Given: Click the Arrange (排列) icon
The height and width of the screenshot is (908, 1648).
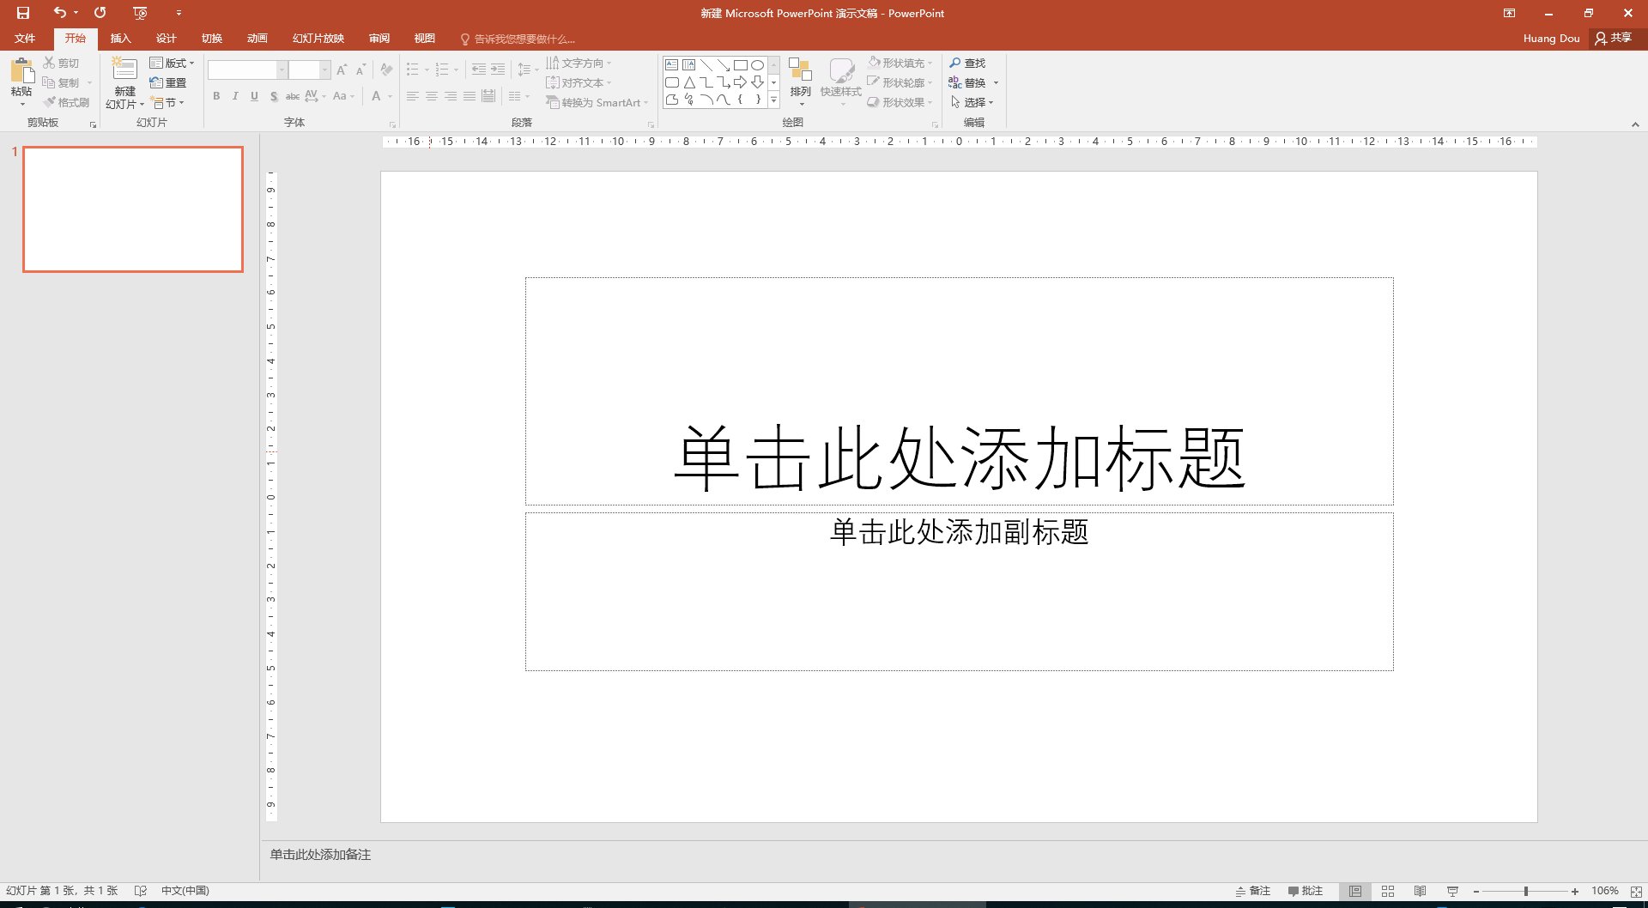Looking at the screenshot, I should pyautogui.click(x=800, y=72).
